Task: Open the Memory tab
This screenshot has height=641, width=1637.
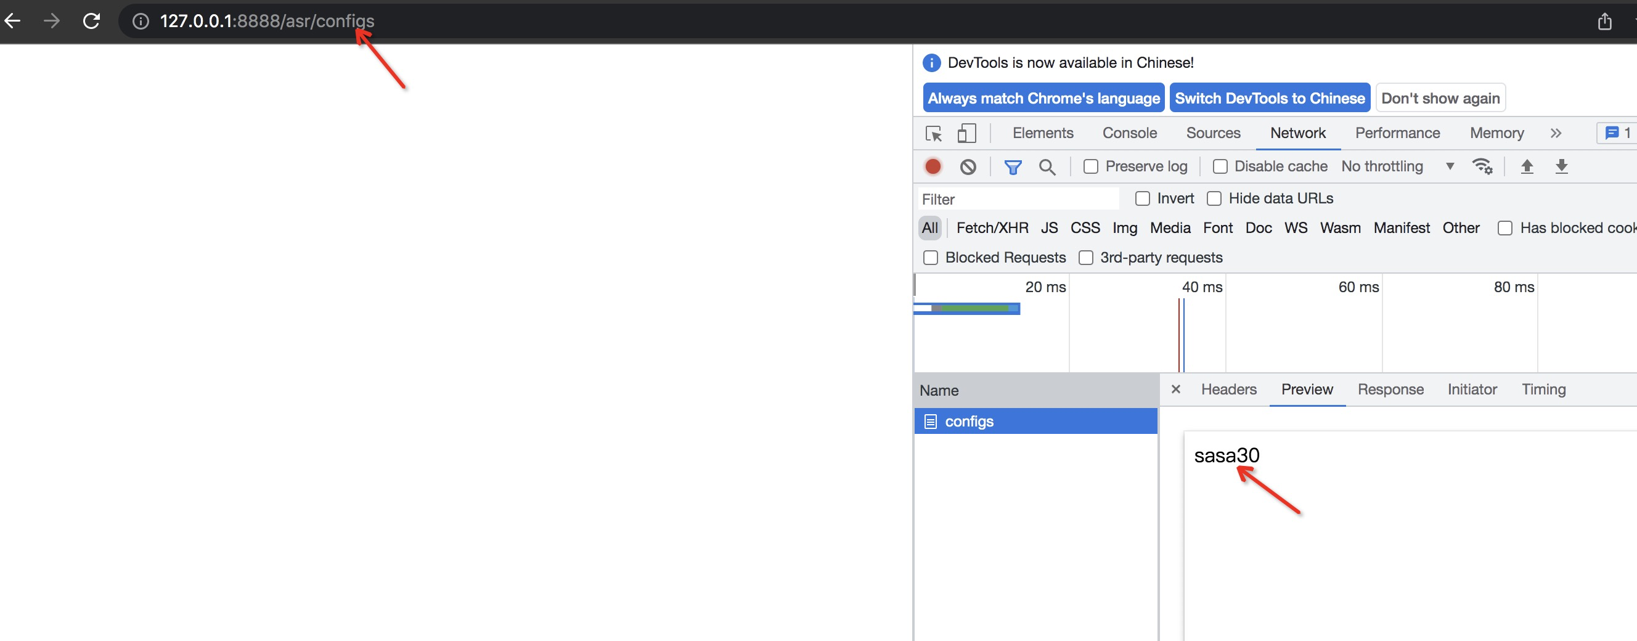Action: tap(1496, 133)
